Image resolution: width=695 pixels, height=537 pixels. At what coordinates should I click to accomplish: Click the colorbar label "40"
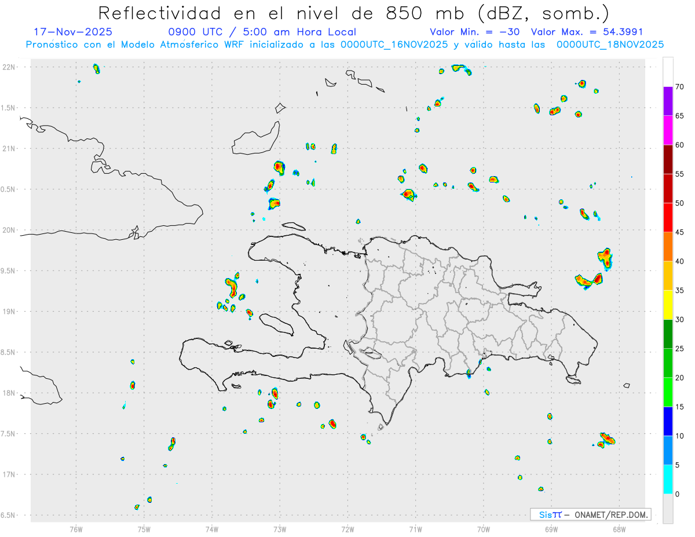tap(680, 261)
